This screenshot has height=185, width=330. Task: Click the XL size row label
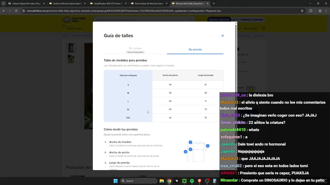(128, 109)
